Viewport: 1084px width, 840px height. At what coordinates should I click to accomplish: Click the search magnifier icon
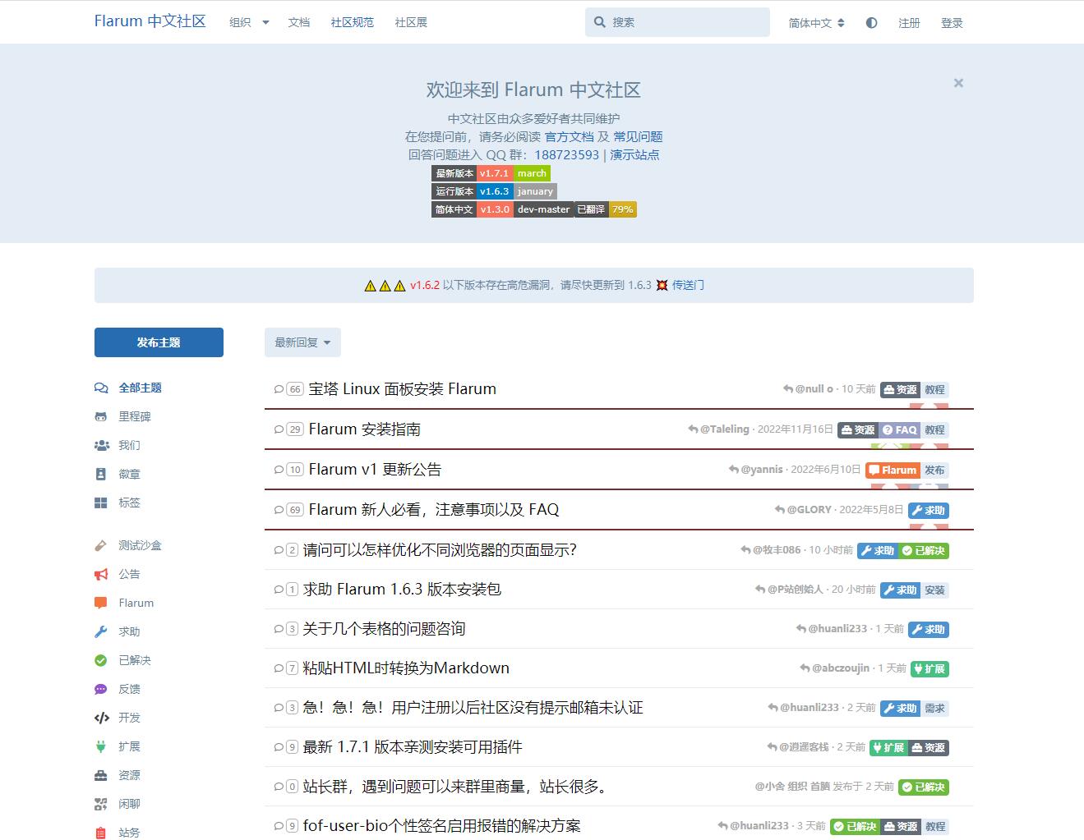coord(600,22)
